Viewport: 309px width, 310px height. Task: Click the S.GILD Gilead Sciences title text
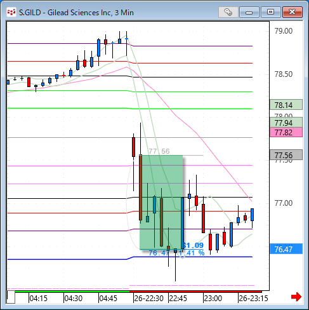(x=76, y=13)
